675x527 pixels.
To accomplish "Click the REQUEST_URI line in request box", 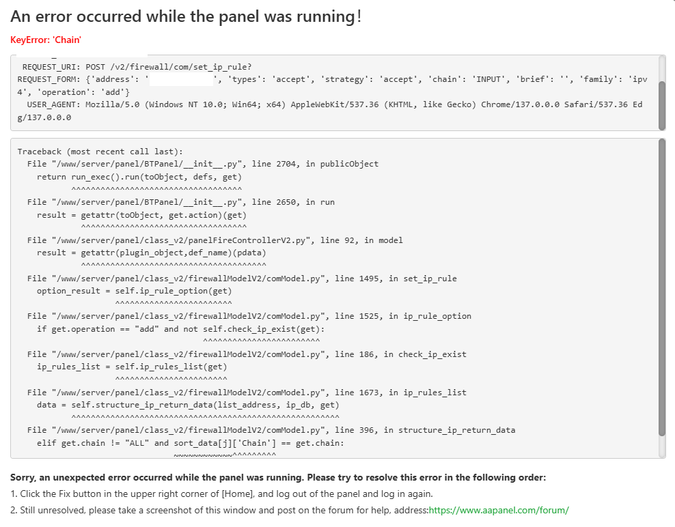I will pyautogui.click(x=137, y=66).
